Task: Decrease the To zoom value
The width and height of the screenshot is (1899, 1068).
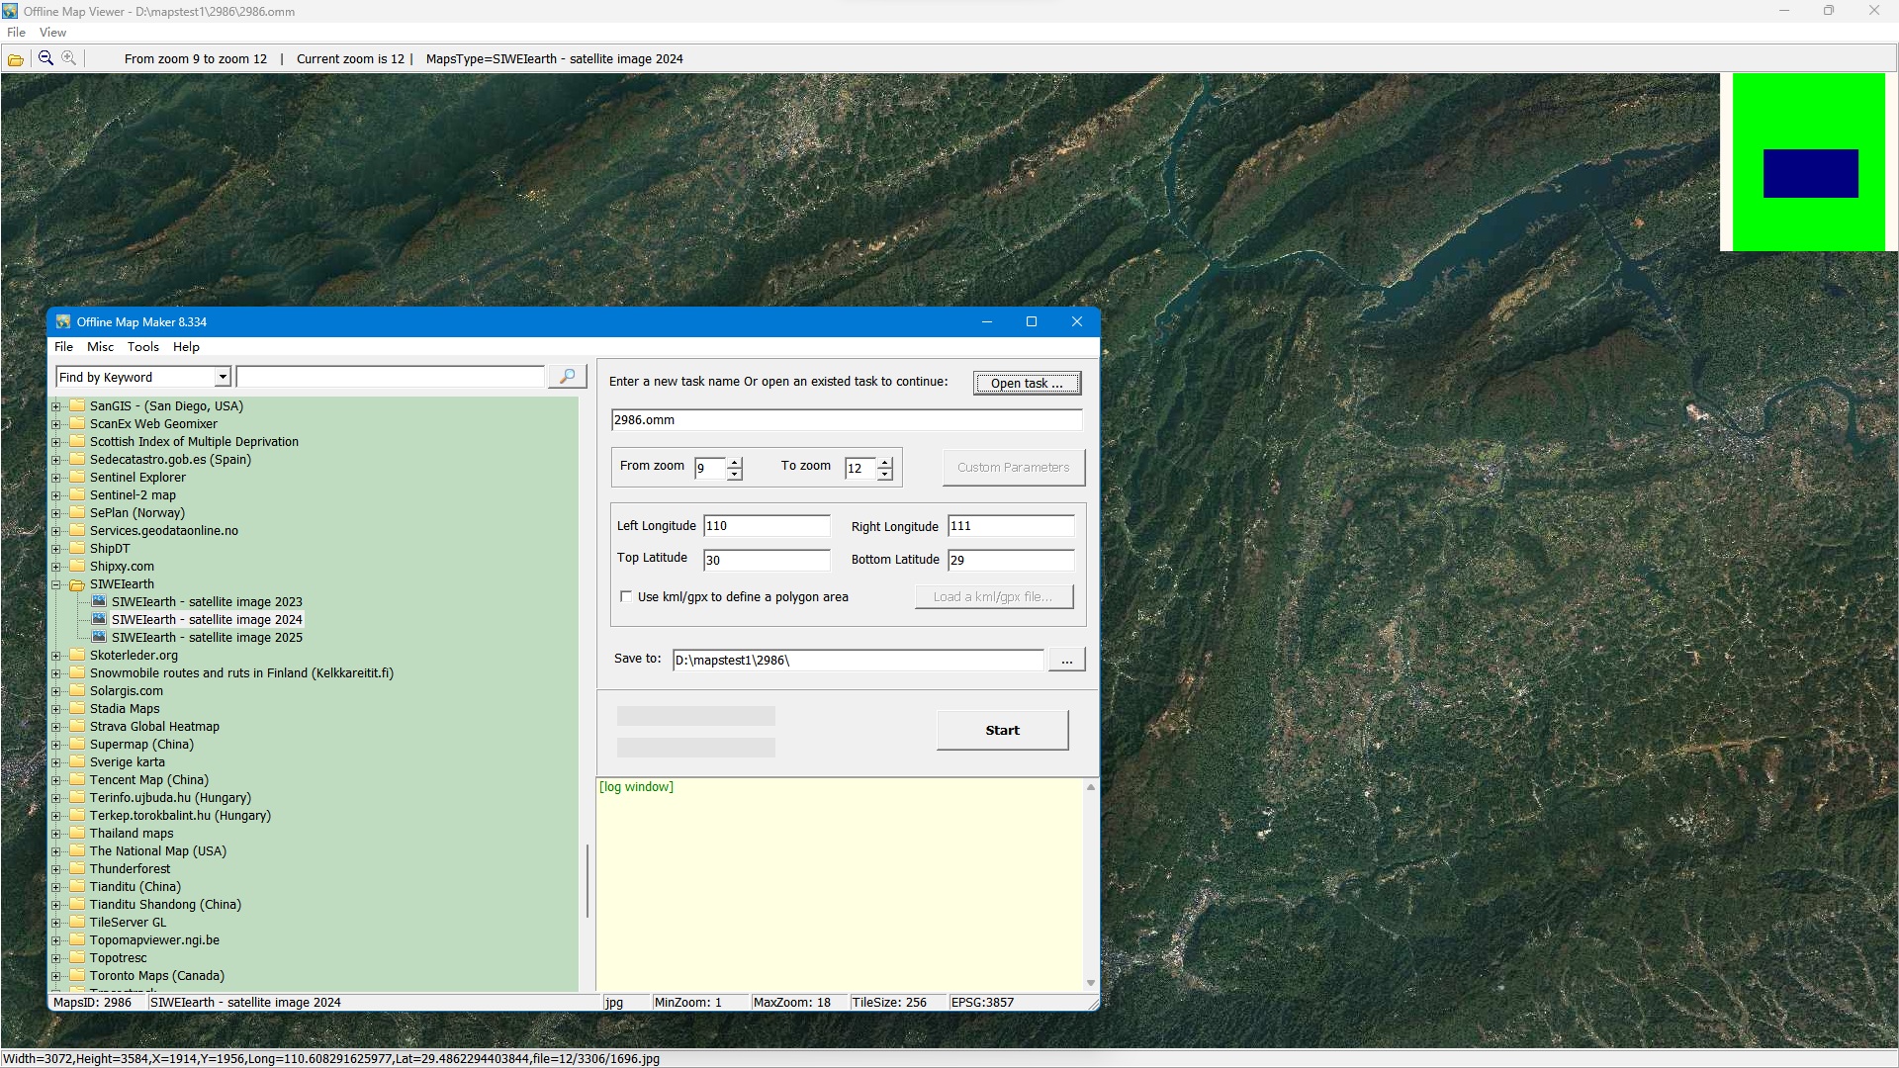Action: pos(885,475)
